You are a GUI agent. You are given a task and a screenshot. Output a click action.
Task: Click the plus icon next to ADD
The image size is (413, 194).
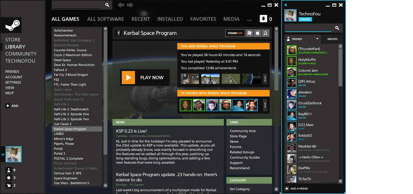8,106
